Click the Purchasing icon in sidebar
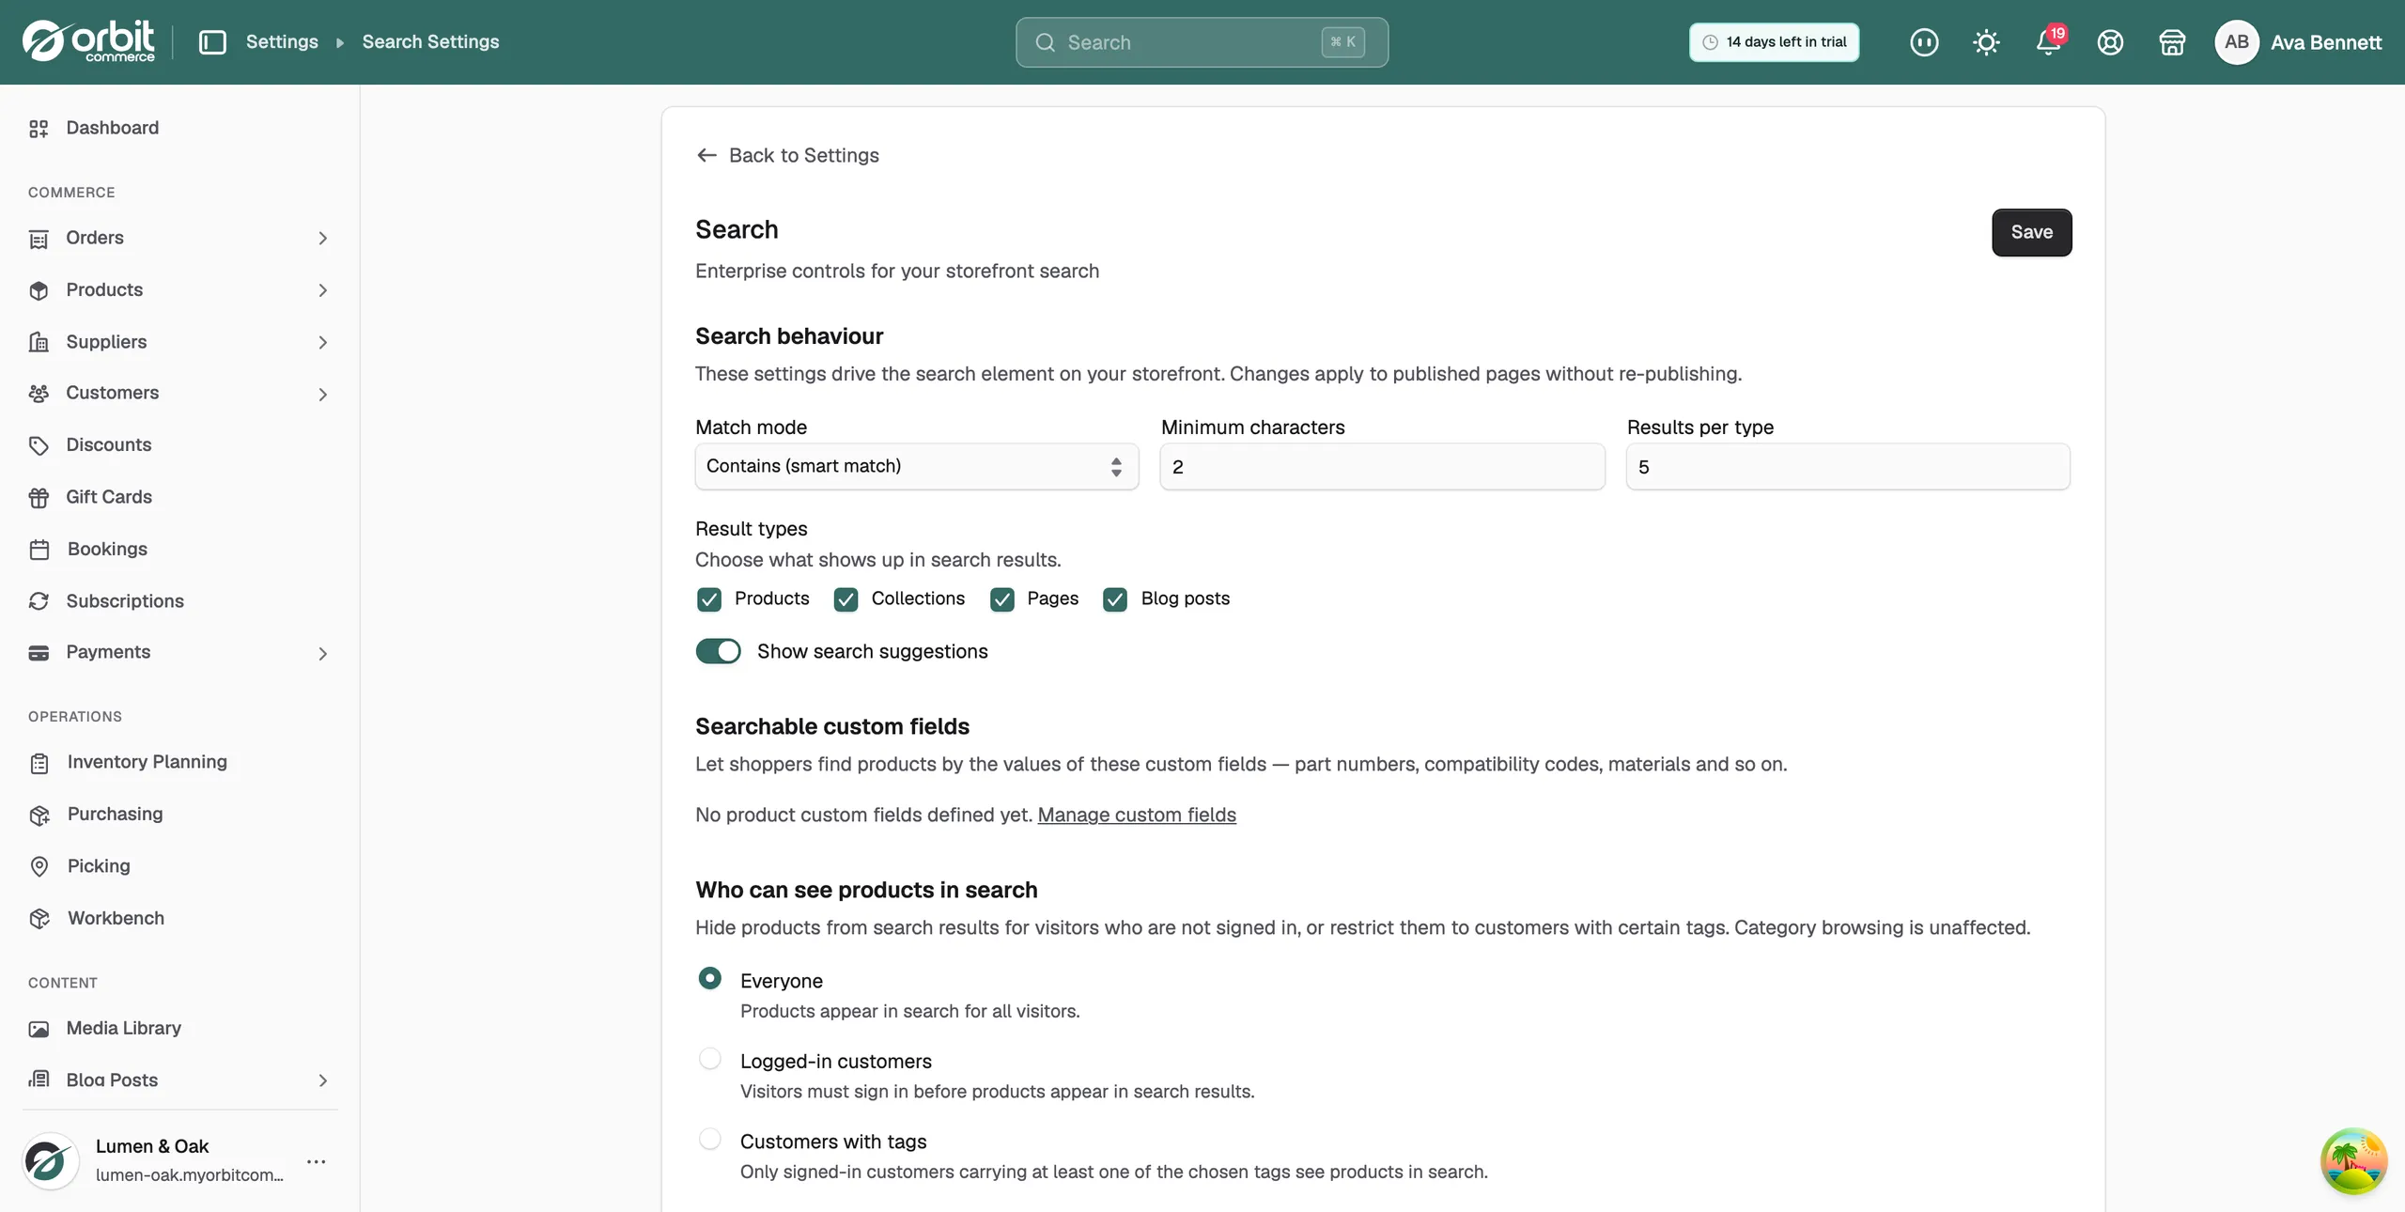The width and height of the screenshot is (2405, 1212). (x=39, y=815)
